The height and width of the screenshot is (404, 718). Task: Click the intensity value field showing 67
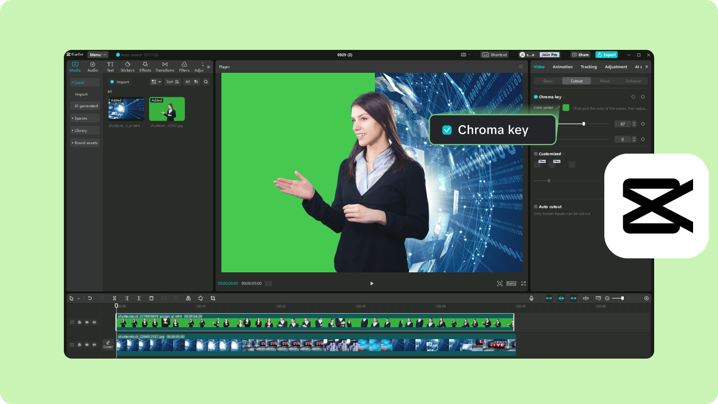point(623,124)
